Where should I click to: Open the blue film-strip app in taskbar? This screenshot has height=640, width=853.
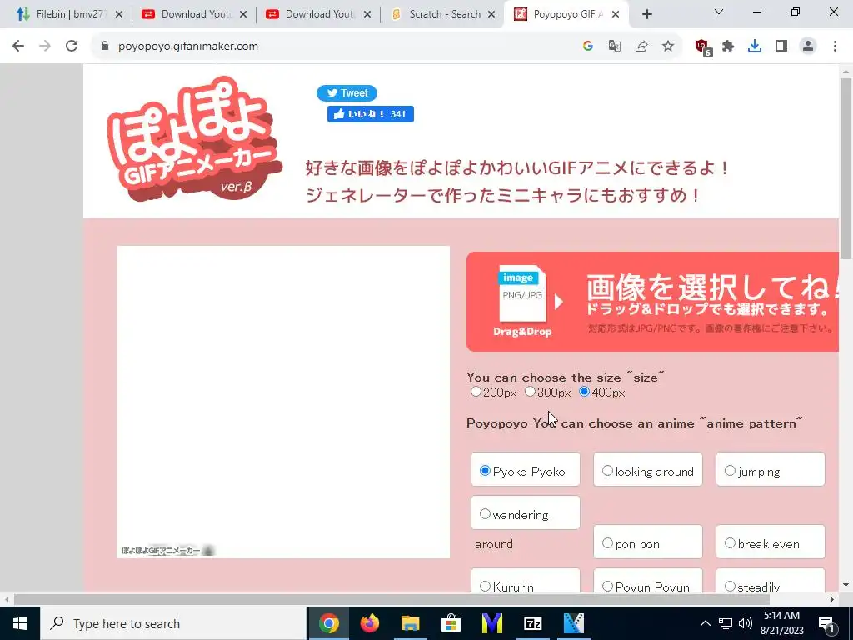pyautogui.click(x=573, y=623)
